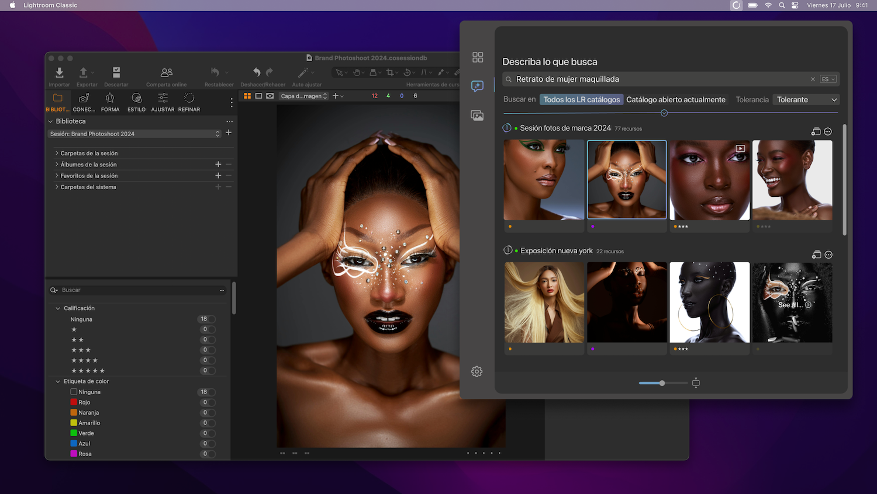The height and width of the screenshot is (494, 877).
Task: Adjust the thumbnail size slider
Action: (662, 383)
